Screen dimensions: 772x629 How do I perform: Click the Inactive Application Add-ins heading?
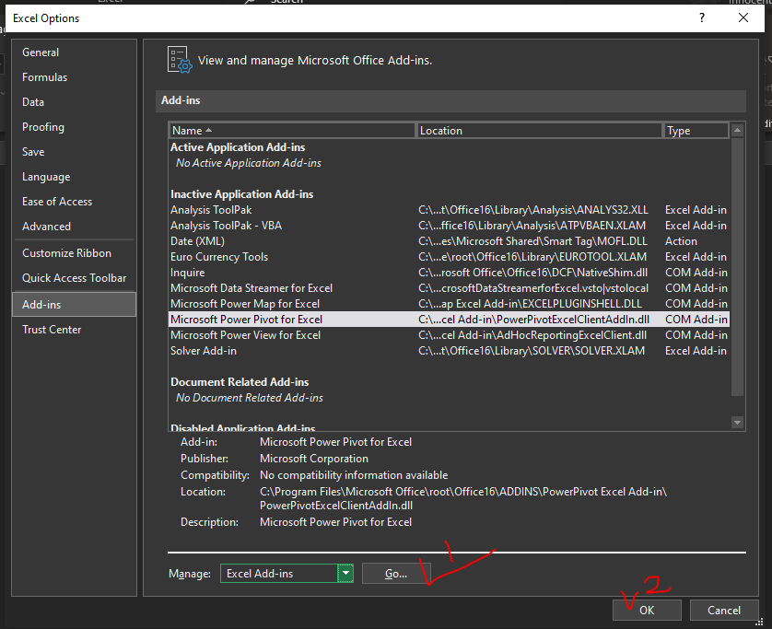coord(241,194)
